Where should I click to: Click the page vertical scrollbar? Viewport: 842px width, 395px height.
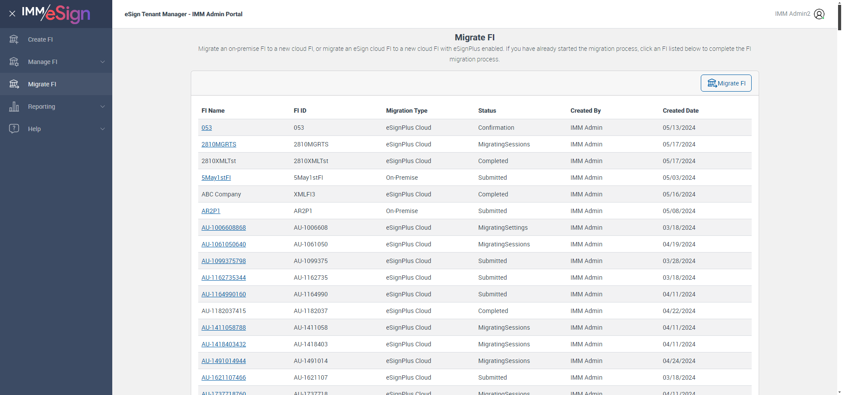coord(839,197)
